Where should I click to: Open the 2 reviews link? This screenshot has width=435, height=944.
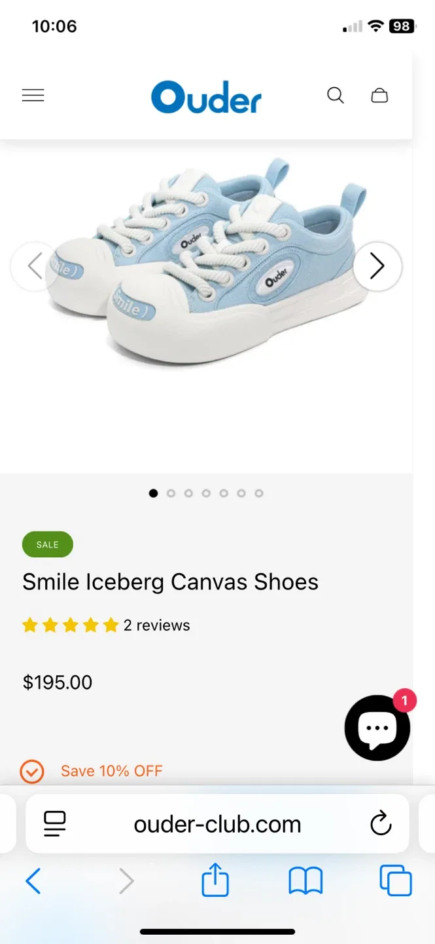(157, 625)
